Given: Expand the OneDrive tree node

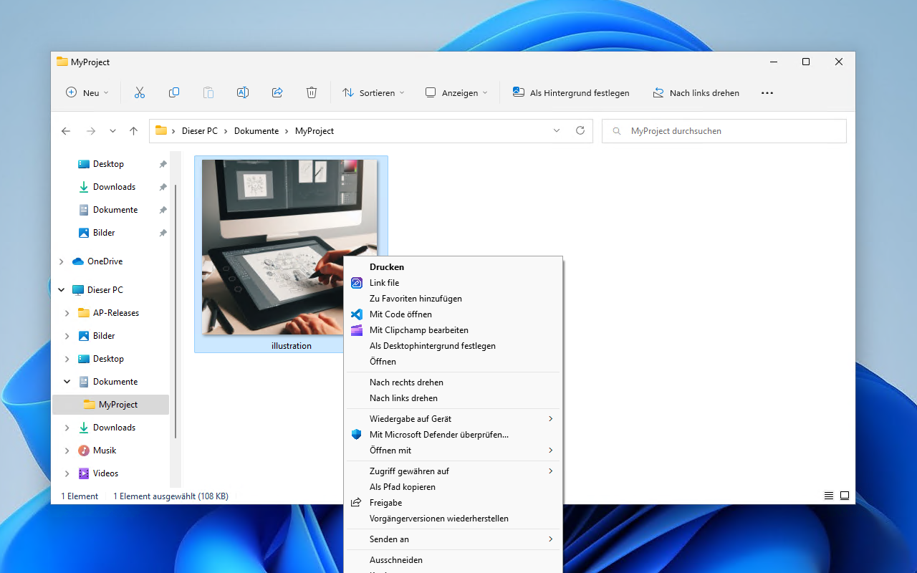Looking at the screenshot, I should [62, 261].
